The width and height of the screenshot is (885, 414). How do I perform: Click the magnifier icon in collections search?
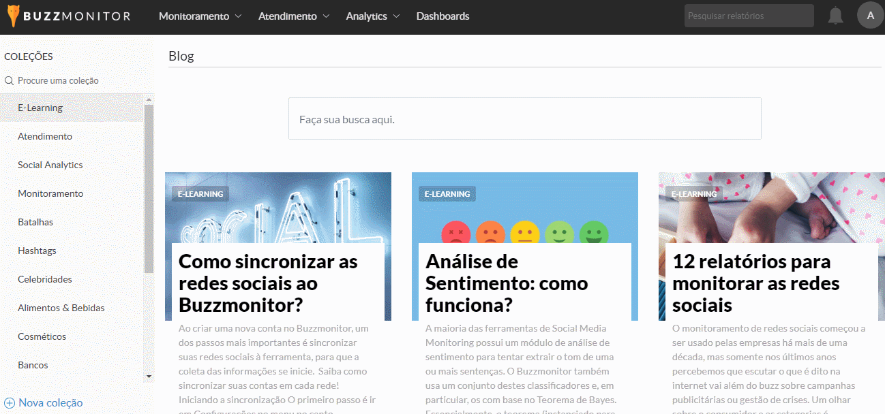coord(10,80)
